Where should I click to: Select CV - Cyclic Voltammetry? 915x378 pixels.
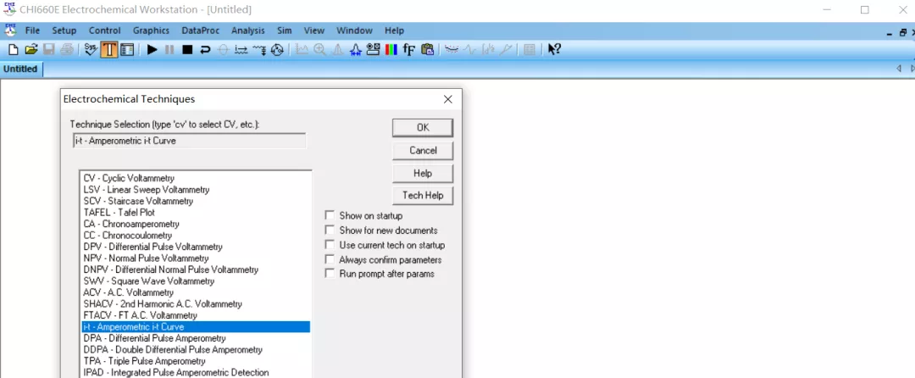point(196,178)
